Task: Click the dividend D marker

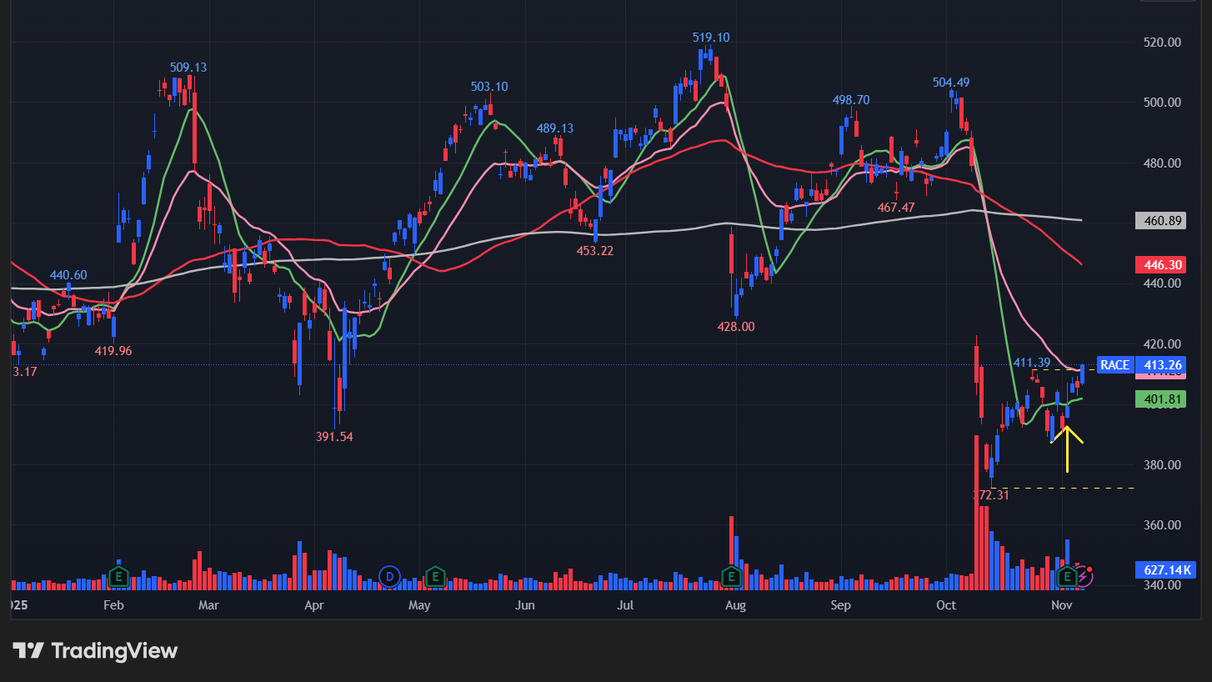Action: (x=389, y=575)
